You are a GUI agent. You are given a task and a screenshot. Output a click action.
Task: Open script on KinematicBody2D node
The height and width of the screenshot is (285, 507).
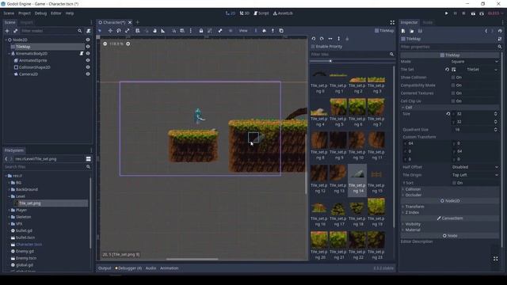pyautogui.click(x=82, y=53)
